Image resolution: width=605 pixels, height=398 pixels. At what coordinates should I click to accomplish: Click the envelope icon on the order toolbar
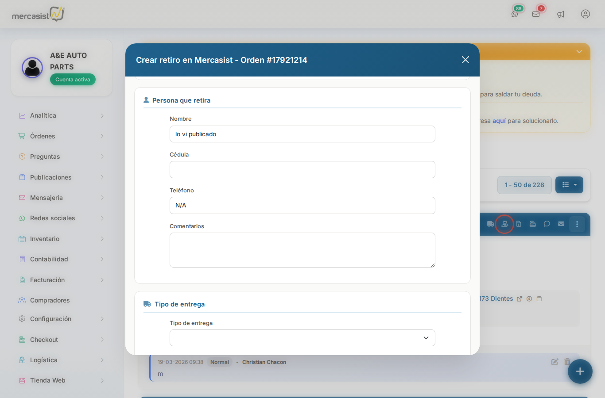561,224
